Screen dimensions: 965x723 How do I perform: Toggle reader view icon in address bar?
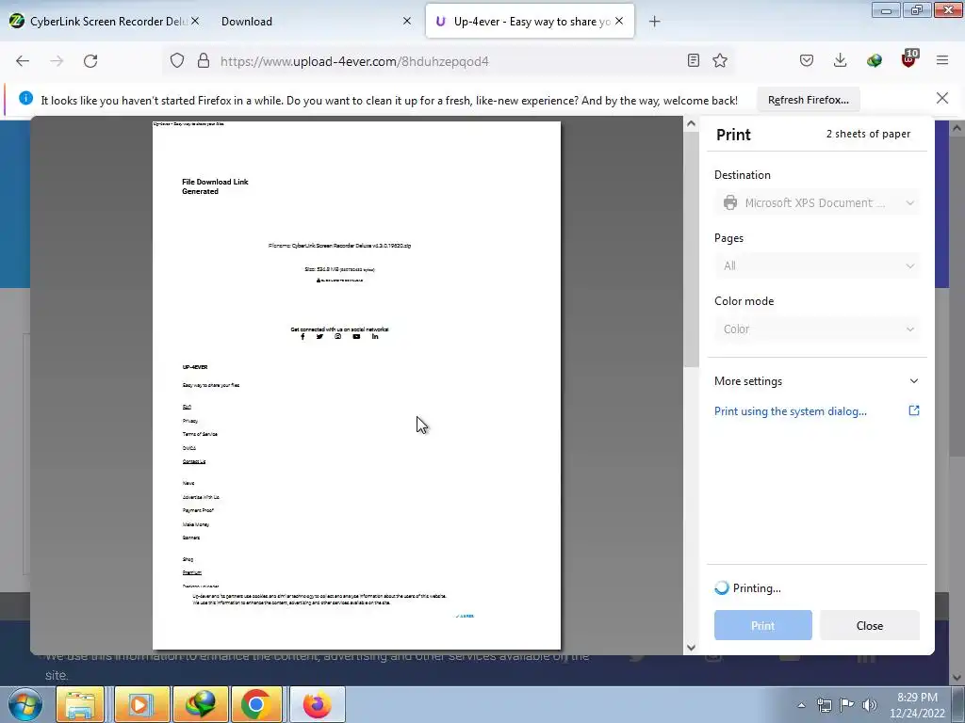693,60
